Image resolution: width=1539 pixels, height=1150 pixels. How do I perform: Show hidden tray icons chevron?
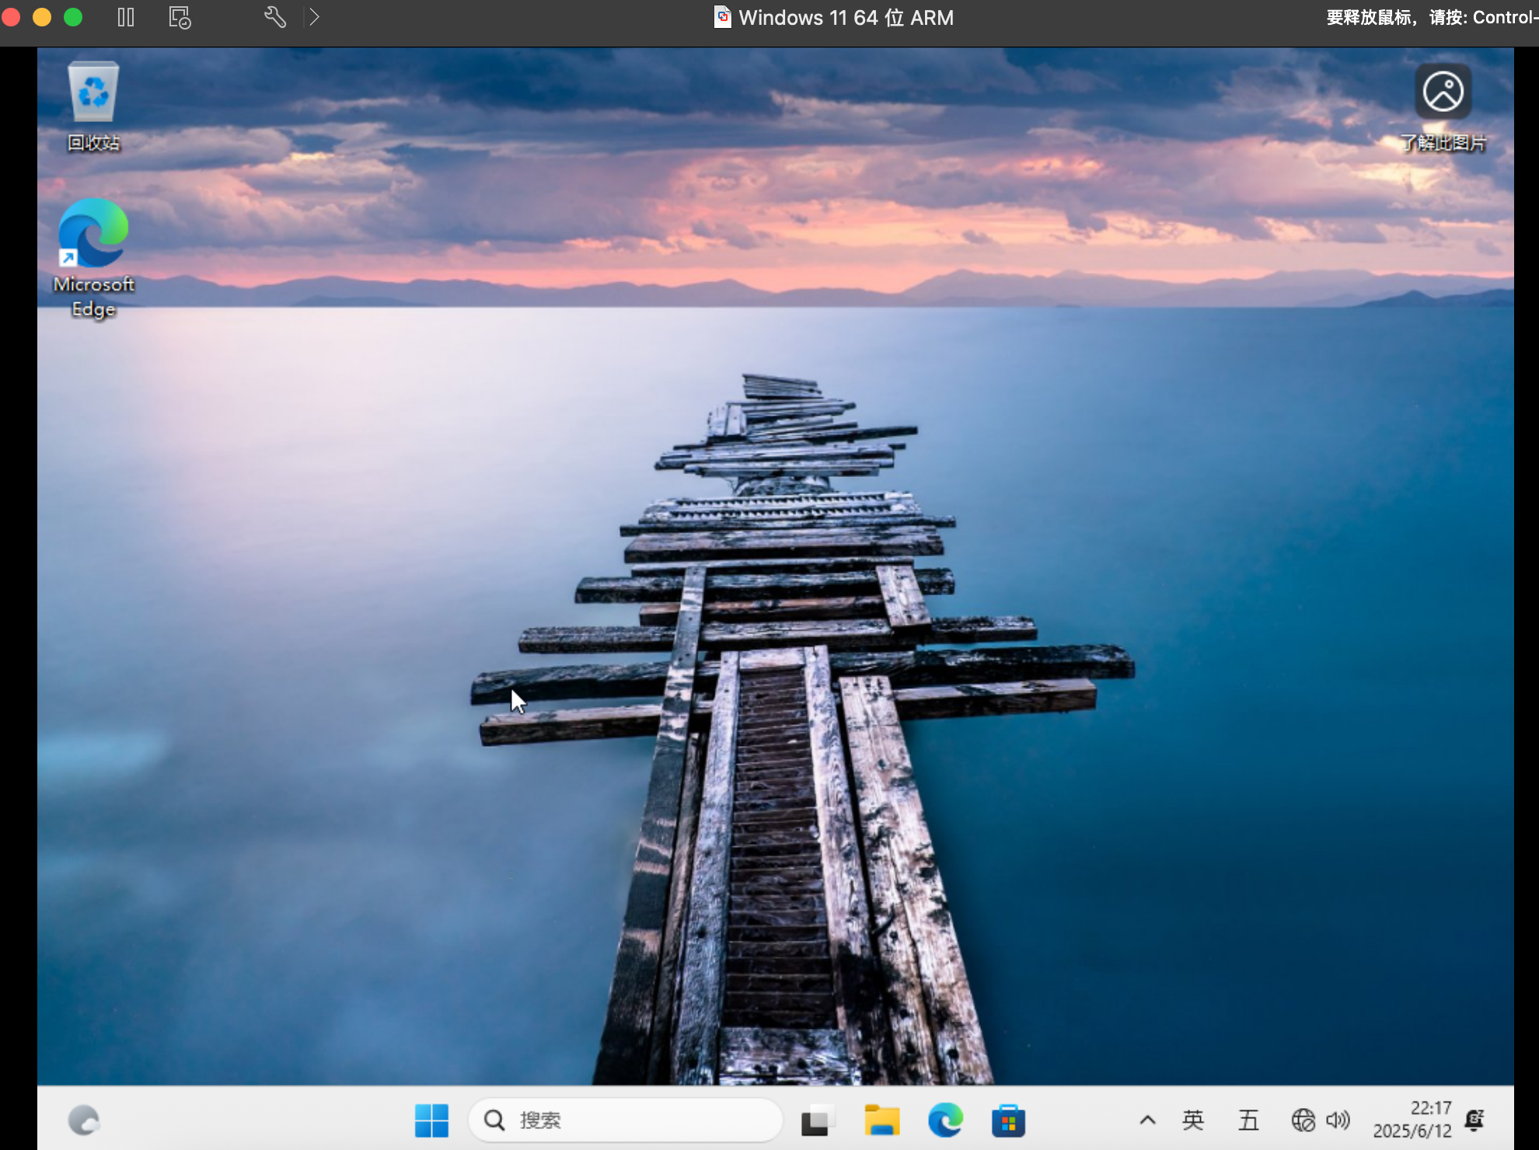(x=1147, y=1120)
